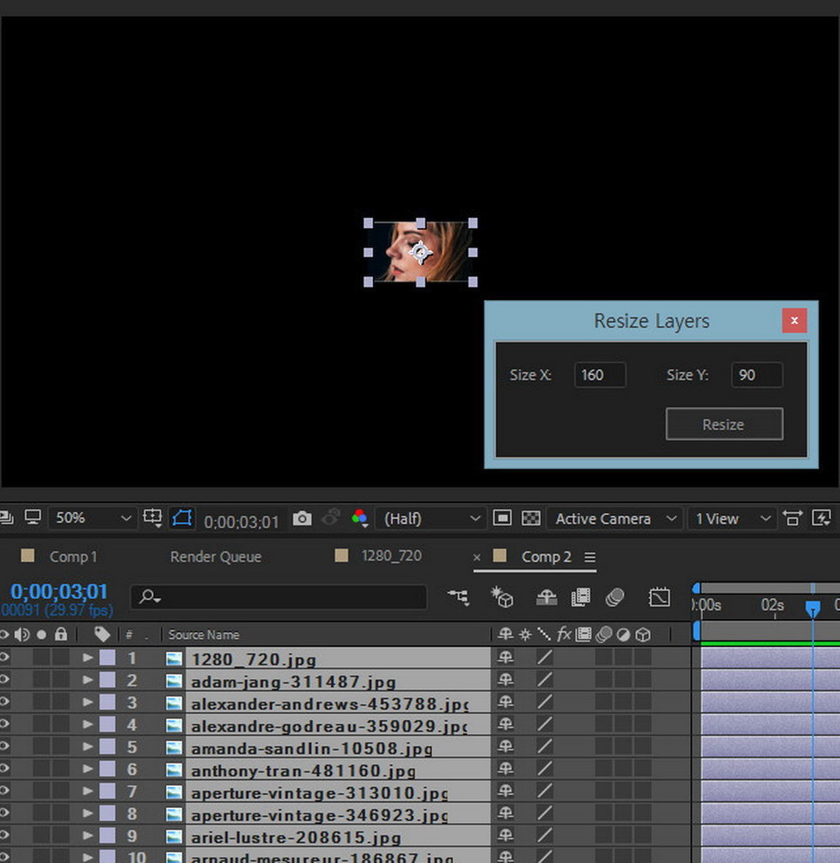The width and height of the screenshot is (840, 863).
Task: Open the show channel RGB color icon
Action: point(360,518)
